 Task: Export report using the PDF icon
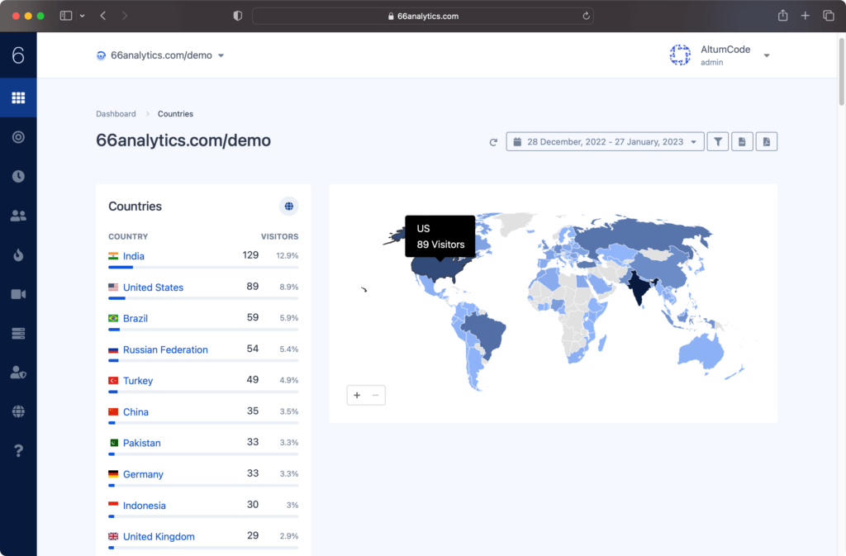click(x=766, y=142)
